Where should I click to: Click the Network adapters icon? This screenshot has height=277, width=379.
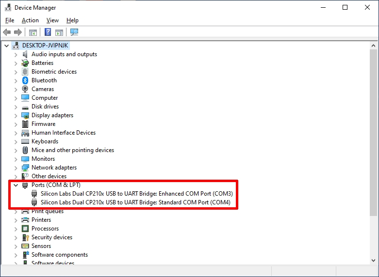25,168
